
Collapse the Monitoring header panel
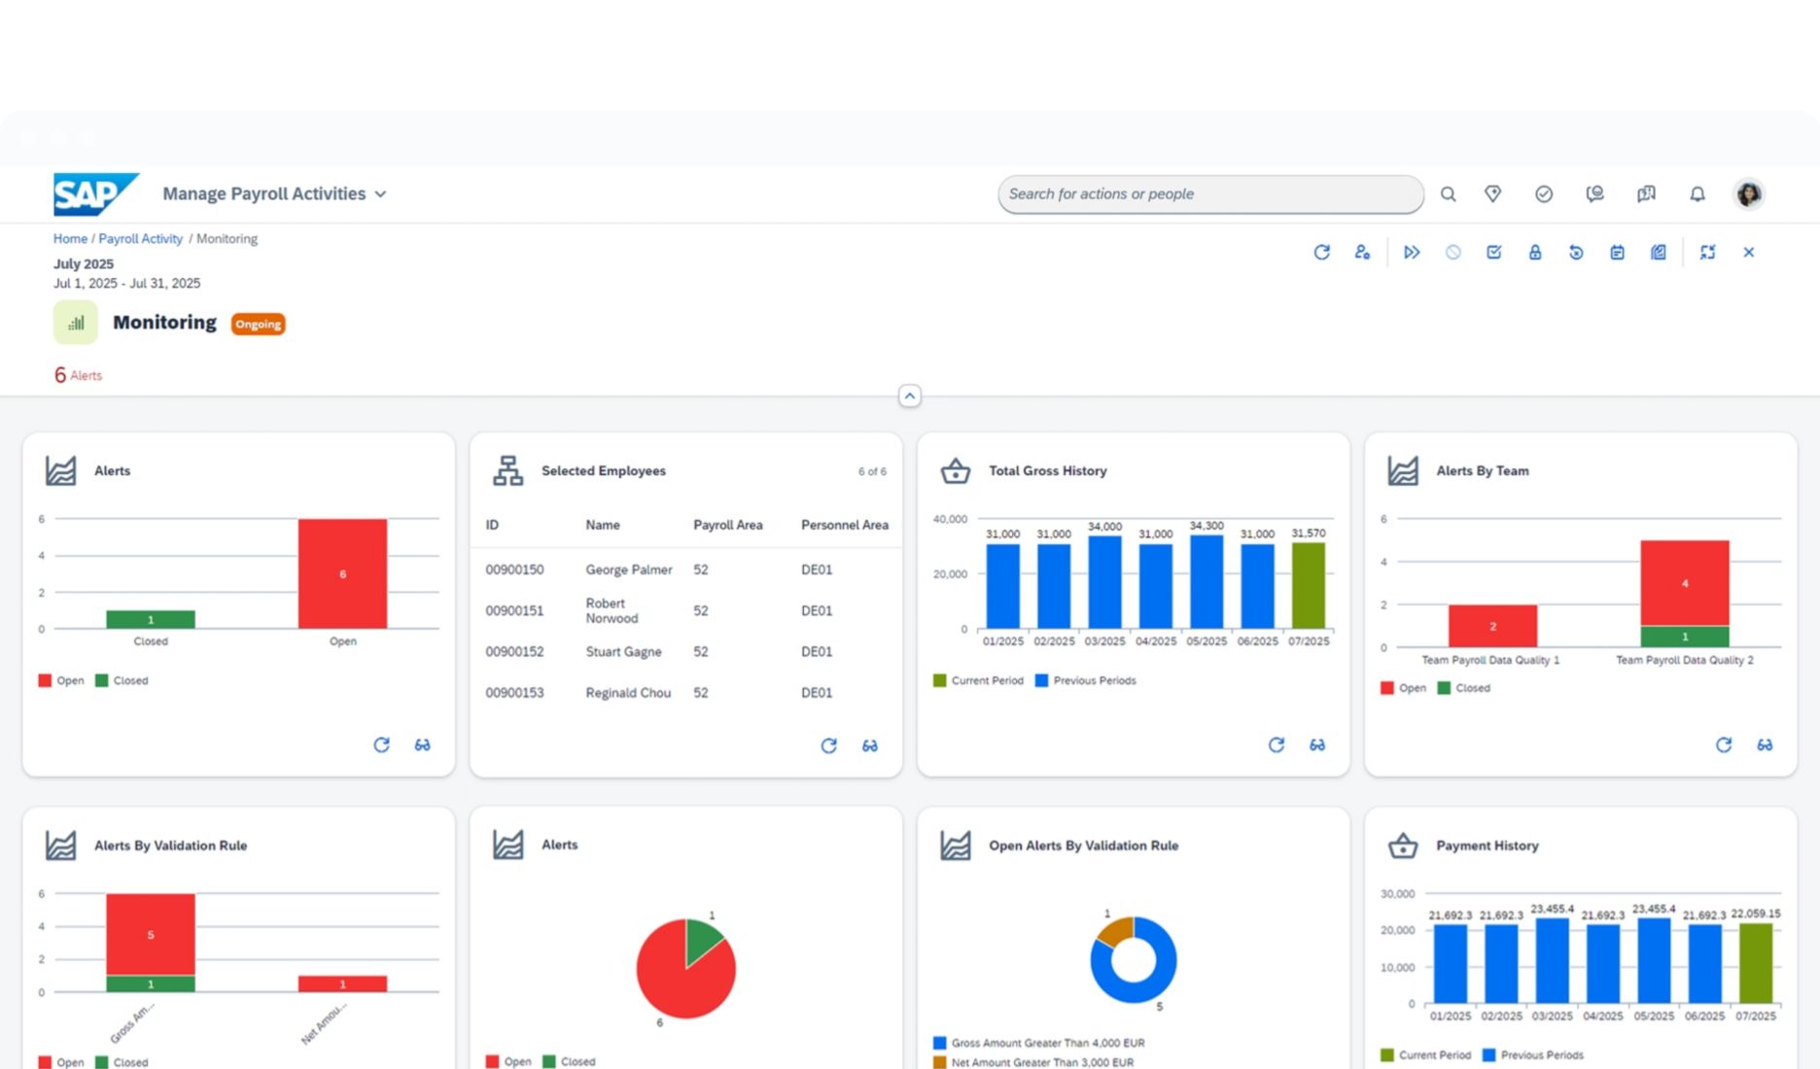pyautogui.click(x=909, y=396)
